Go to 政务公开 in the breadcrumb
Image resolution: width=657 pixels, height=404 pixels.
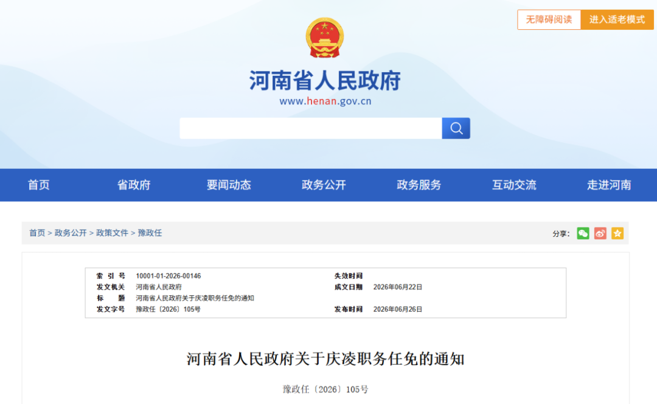[71, 233]
